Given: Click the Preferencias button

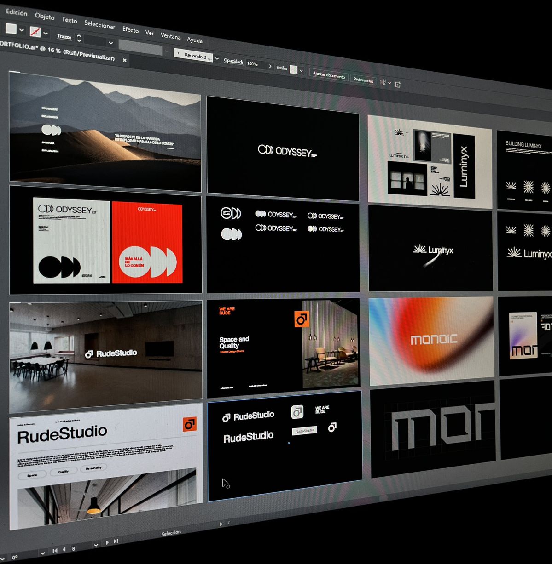Looking at the screenshot, I should click(363, 80).
